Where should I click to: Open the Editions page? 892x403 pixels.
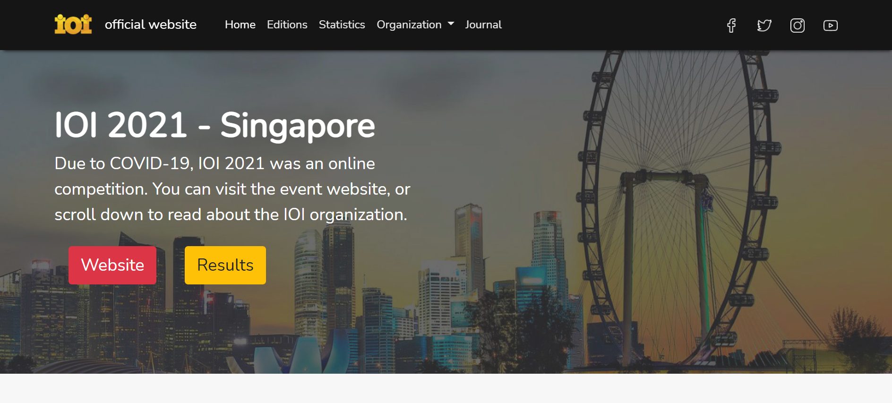[x=287, y=25]
